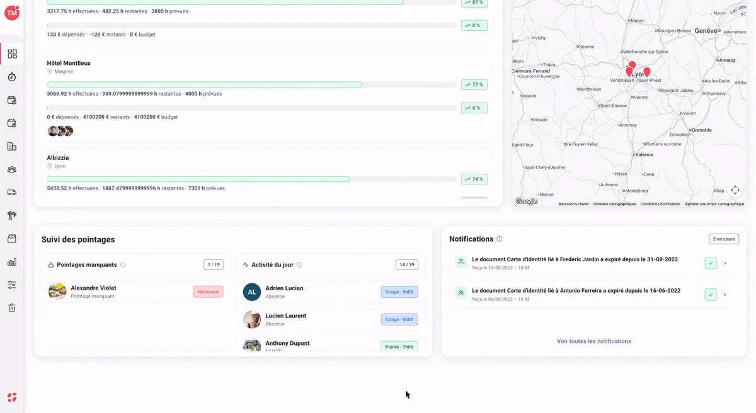The image size is (756, 413).
Task: Click the map fullscreen toggle icon
Action: pos(735,190)
